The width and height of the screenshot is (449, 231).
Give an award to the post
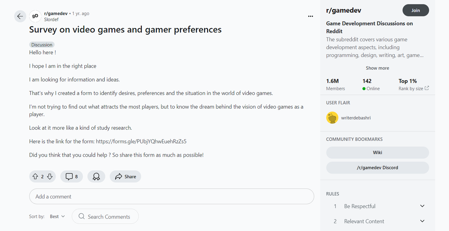point(96,176)
